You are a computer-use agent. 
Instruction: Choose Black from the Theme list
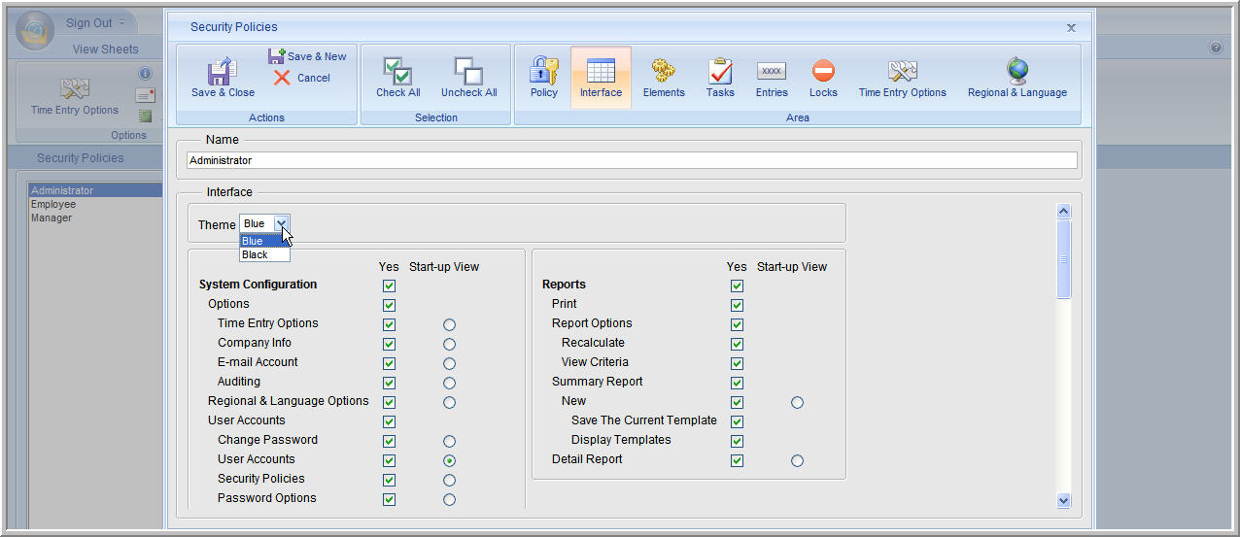click(264, 254)
